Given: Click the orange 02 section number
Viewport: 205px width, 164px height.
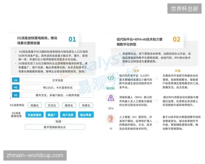Looking at the screenshot, I should tap(177, 39).
